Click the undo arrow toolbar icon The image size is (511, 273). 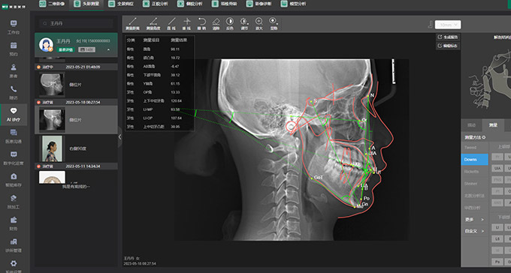pyautogui.click(x=202, y=24)
